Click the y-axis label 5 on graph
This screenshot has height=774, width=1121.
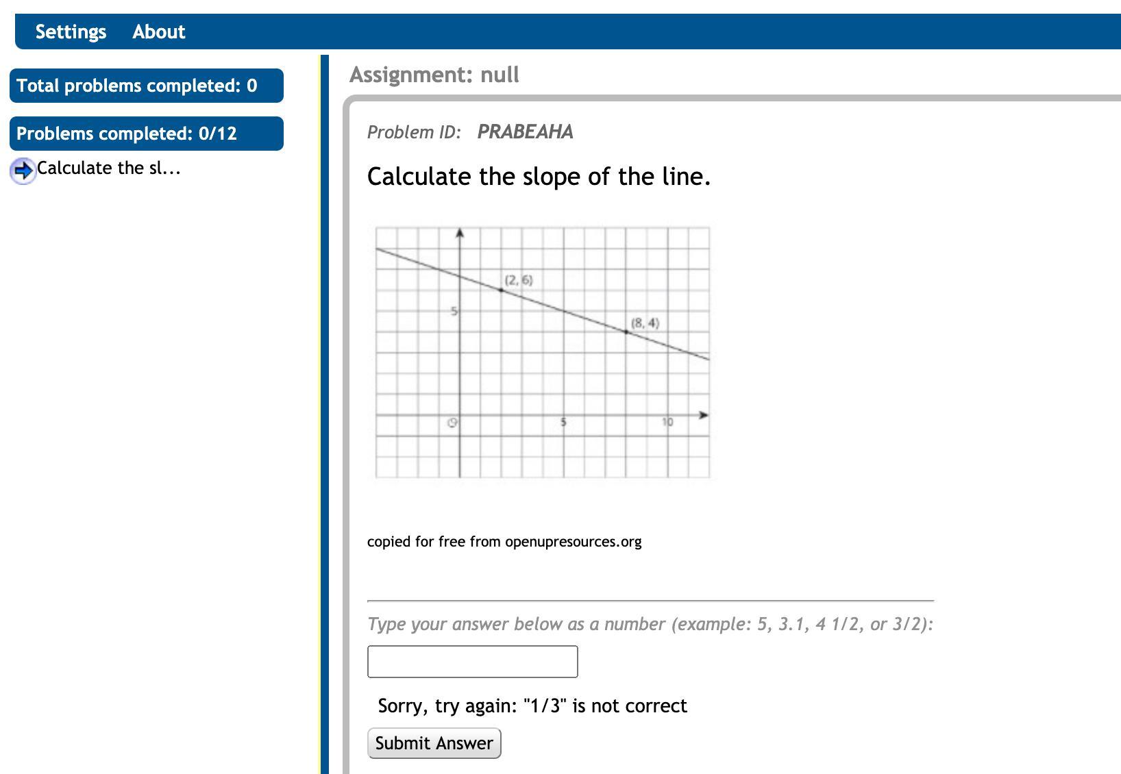tap(453, 311)
